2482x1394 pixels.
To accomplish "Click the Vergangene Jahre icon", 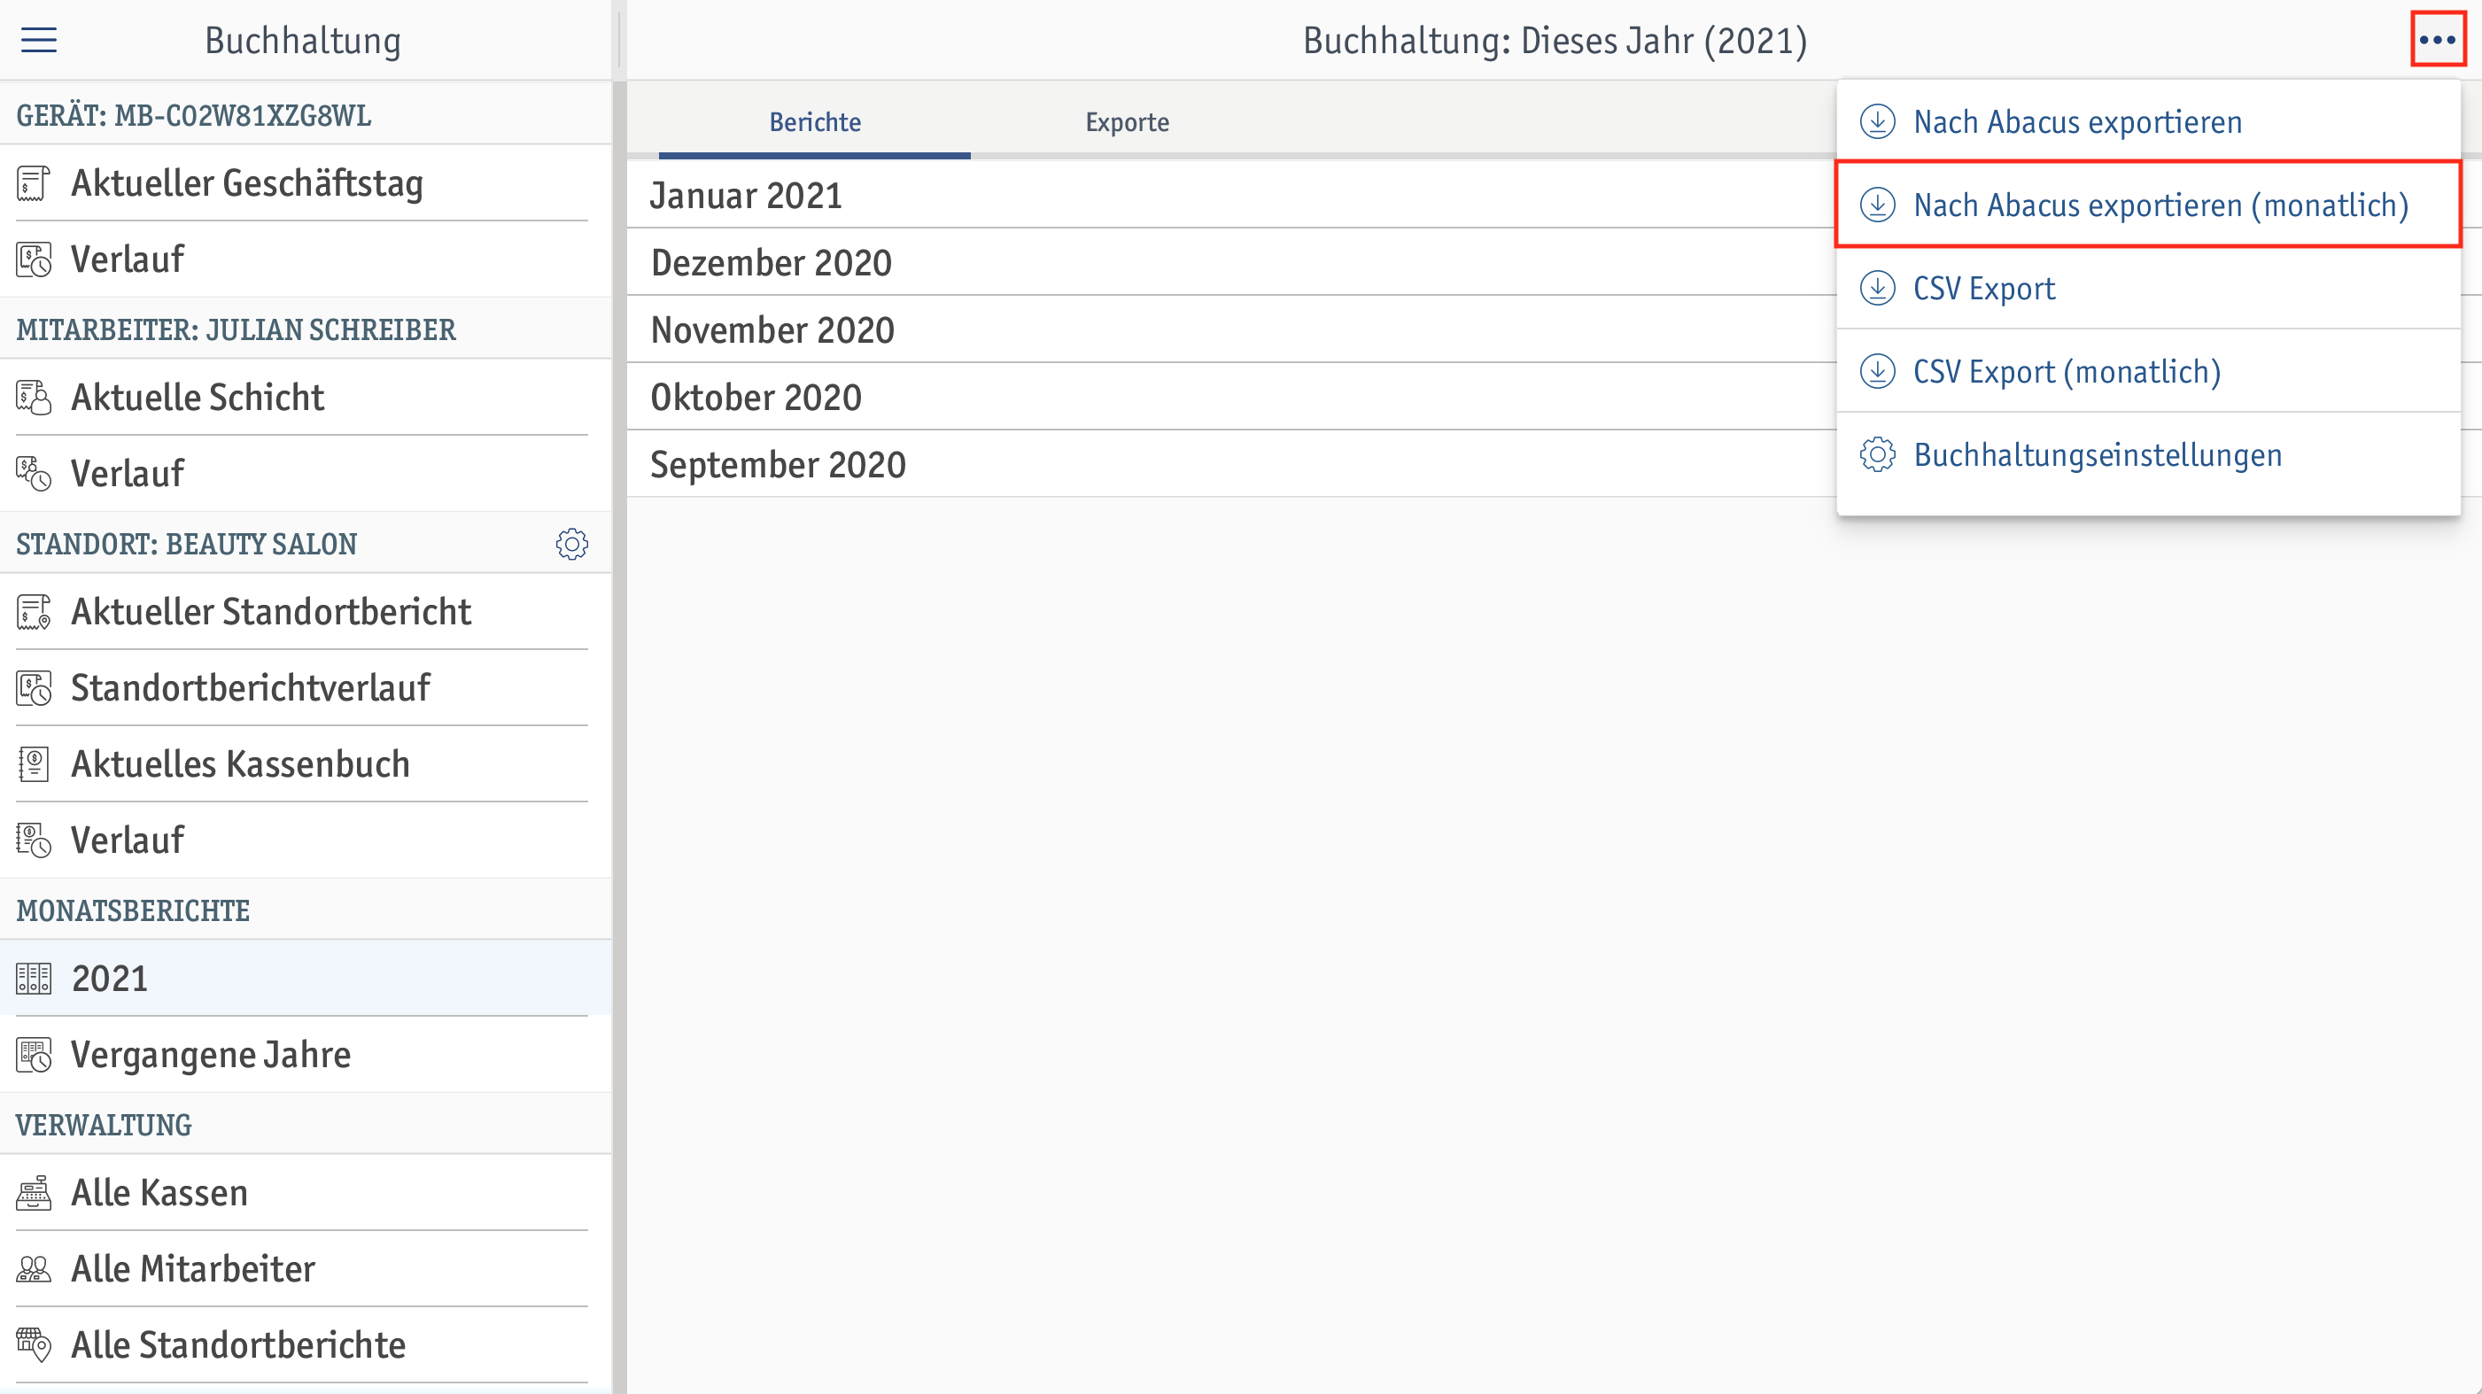I will click(34, 1055).
